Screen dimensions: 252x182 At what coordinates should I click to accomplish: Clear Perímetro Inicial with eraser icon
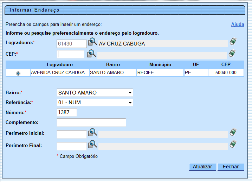click(x=233, y=132)
